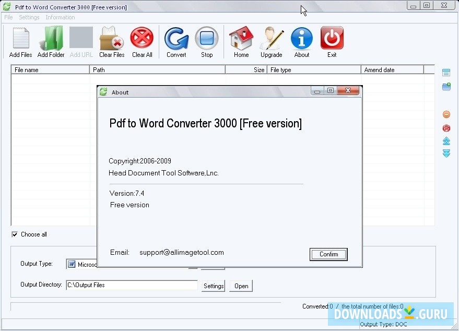Image resolution: width=459 pixels, height=331 pixels.
Task: Click main window minimize button
Action: tap(413, 6)
